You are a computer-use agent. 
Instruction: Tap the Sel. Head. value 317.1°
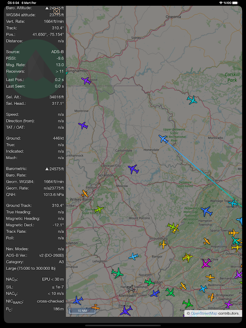(58, 103)
